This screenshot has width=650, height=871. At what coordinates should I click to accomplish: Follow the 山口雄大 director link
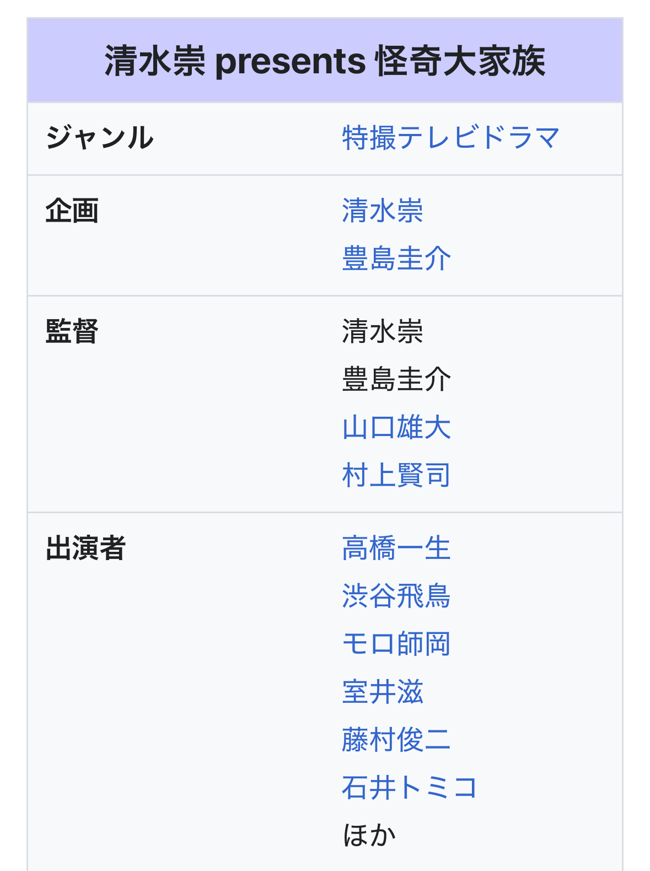(396, 428)
